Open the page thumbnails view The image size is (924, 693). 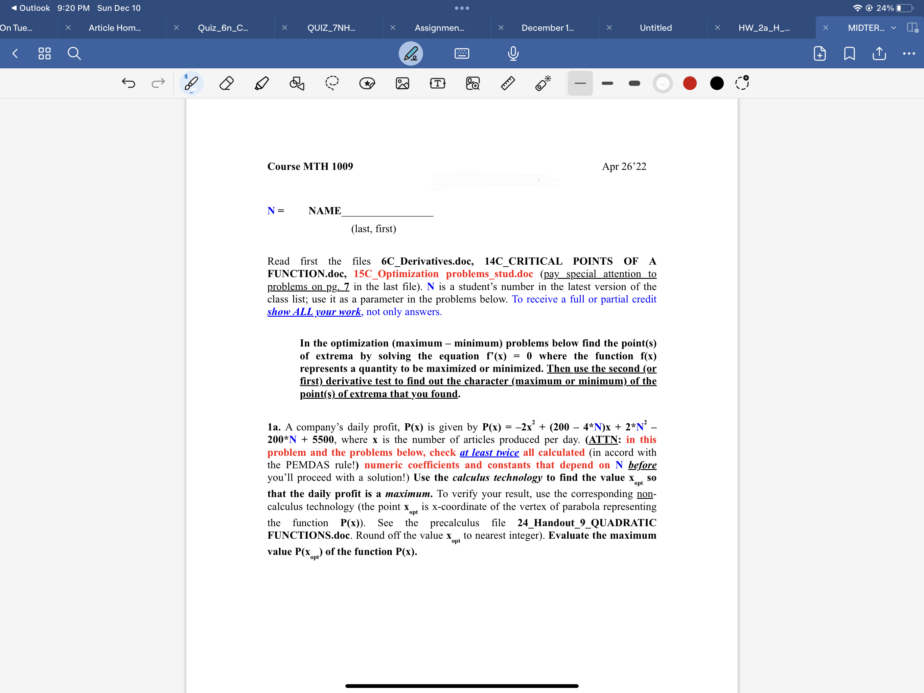(45, 53)
